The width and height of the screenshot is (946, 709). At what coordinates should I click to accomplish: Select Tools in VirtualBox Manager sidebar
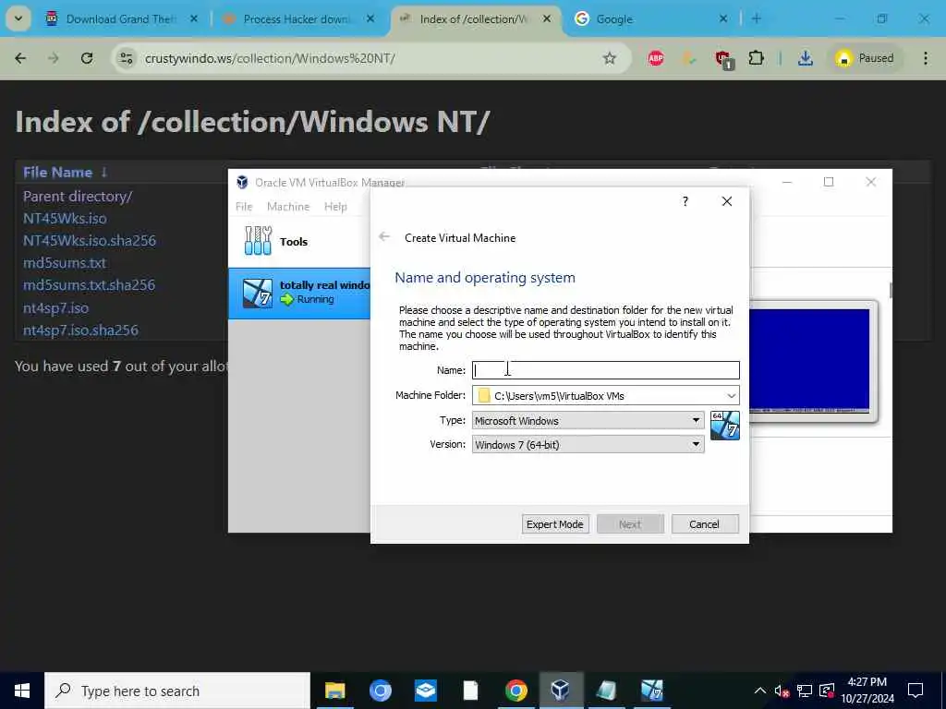point(299,241)
